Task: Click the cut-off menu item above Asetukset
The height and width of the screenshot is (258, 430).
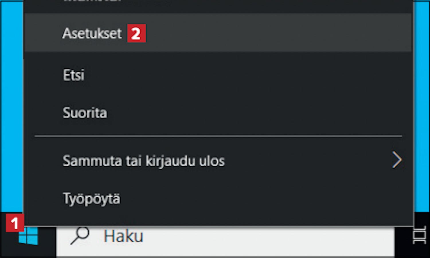Action: click(92, 2)
